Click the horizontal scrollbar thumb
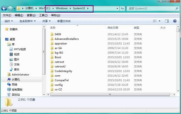The width and height of the screenshot is (181, 114). pyautogui.click(x=110, y=95)
